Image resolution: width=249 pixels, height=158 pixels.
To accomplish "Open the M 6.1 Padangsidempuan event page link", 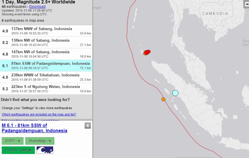I will tap(35, 128).
